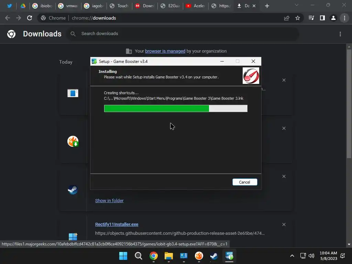352x264 pixels.
Task: Open the flame app on the taskbar
Action: (x=199, y=256)
